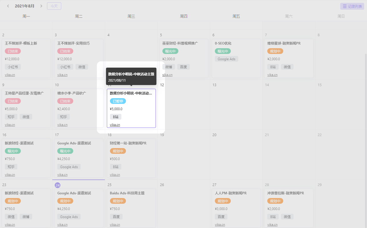The width and height of the screenshot is (367, 228).
Task: Click the 今天 (Today) button
Action: point(54,6)
